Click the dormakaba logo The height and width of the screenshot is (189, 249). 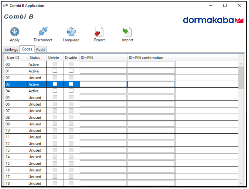coord(213,20)
